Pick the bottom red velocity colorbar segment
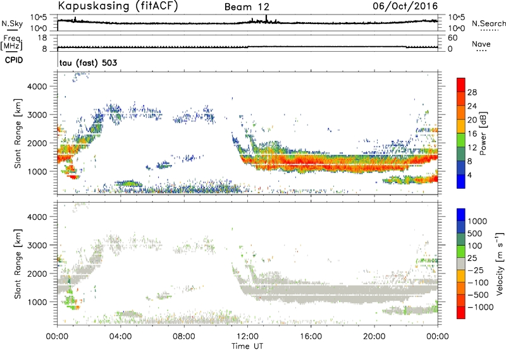 (461, 313)
